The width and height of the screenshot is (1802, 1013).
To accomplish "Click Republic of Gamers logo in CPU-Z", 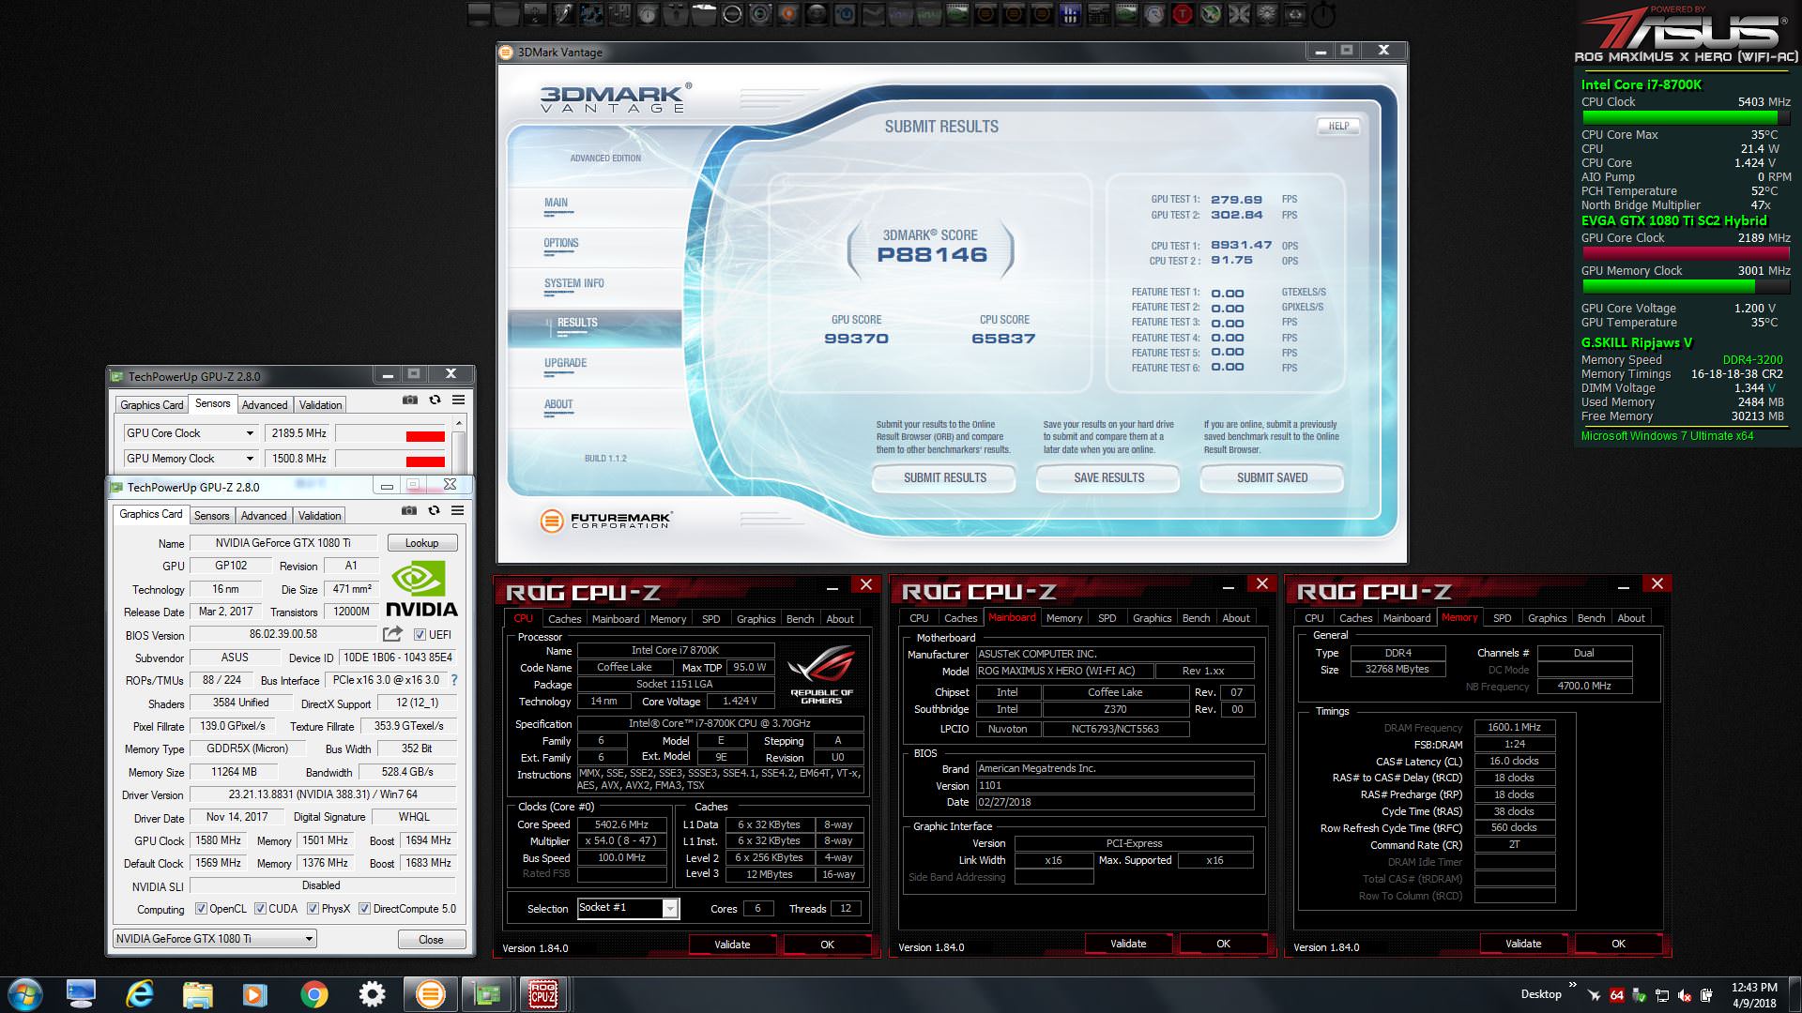I will pos(821,675).
